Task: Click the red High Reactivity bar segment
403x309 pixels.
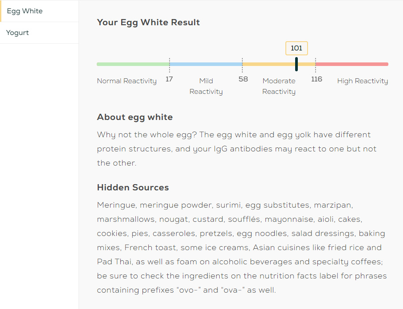Action: pyautogui.click(x=352, y=64)
